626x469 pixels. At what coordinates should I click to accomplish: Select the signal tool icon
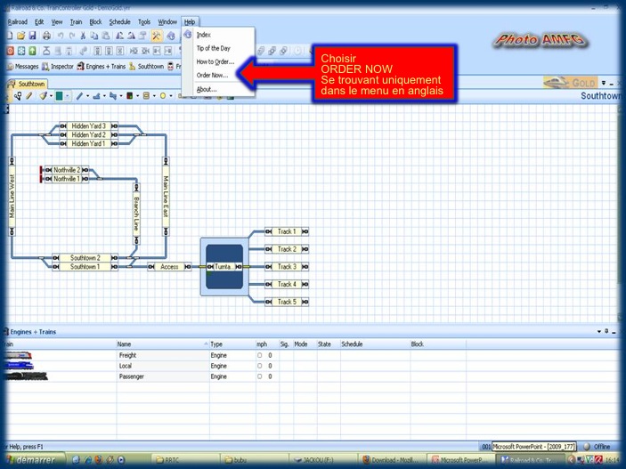coord(129,96)
